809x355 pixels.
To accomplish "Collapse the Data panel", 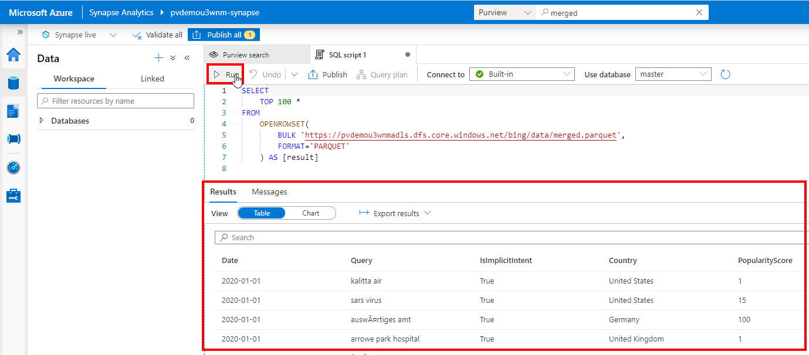I will coord(187,58).
